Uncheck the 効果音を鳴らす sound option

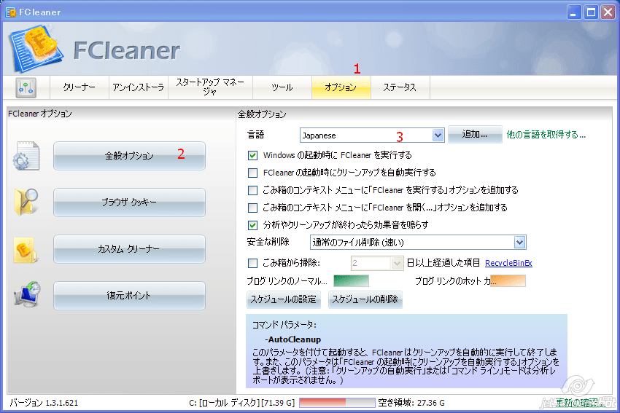[253, 225]
